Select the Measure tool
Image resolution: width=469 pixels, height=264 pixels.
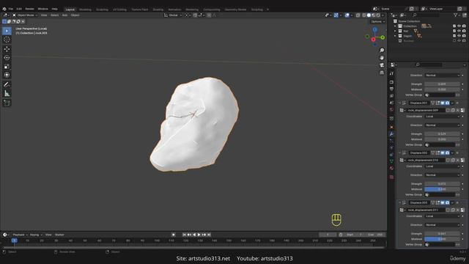coord(7,93)
